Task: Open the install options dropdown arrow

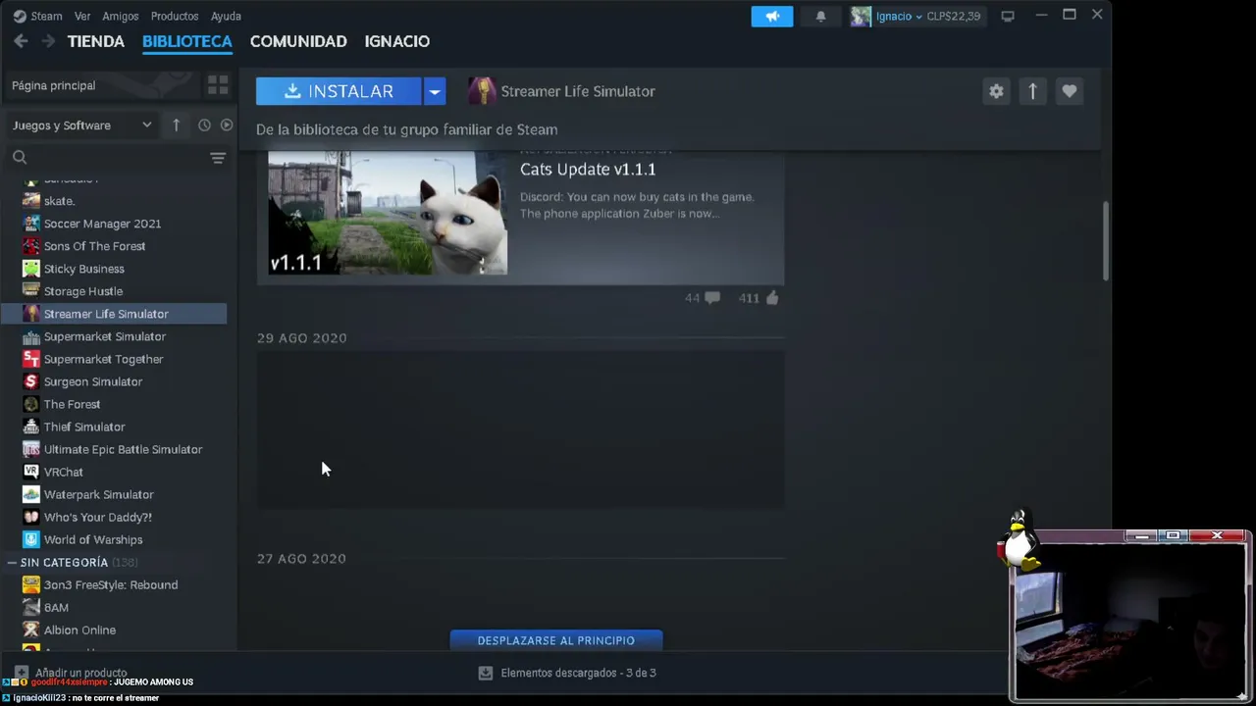Action: click(435, 91)
